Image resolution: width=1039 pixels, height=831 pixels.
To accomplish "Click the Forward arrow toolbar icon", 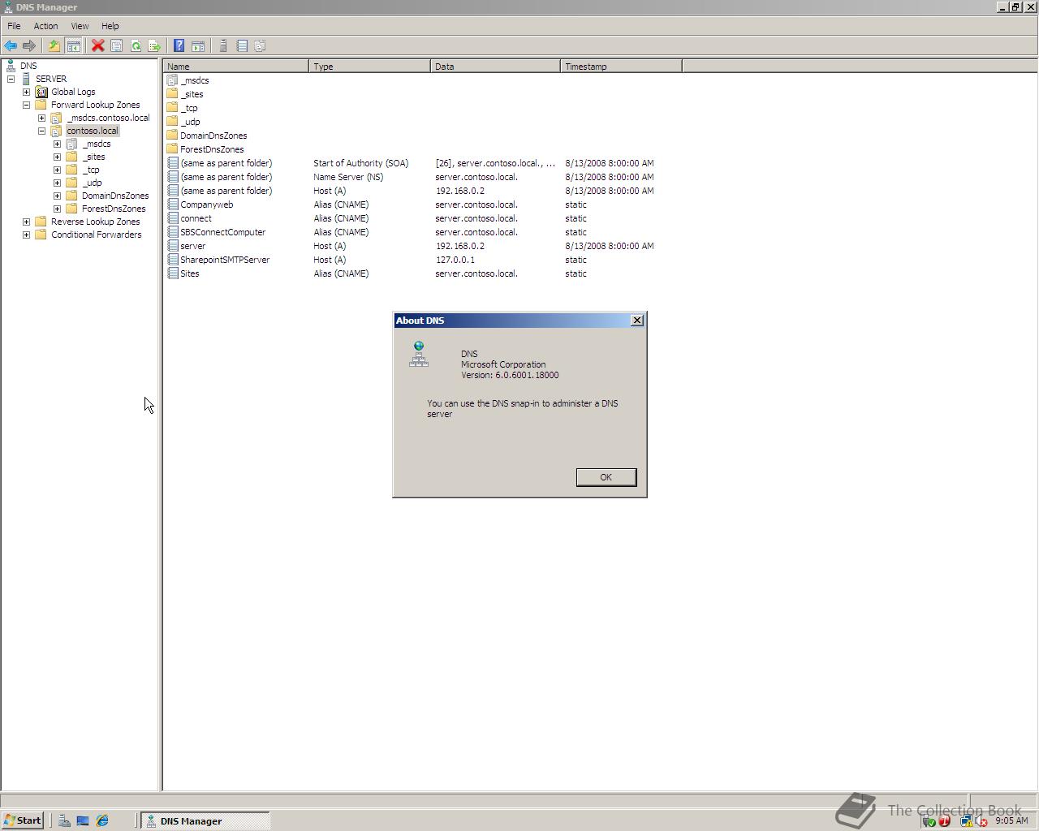I will 29,46.
